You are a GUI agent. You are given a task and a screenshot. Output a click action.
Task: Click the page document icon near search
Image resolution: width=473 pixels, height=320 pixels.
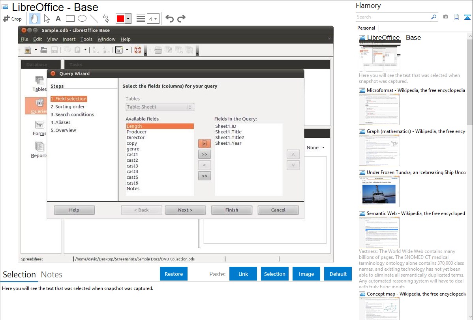click(x=456, y=17)
